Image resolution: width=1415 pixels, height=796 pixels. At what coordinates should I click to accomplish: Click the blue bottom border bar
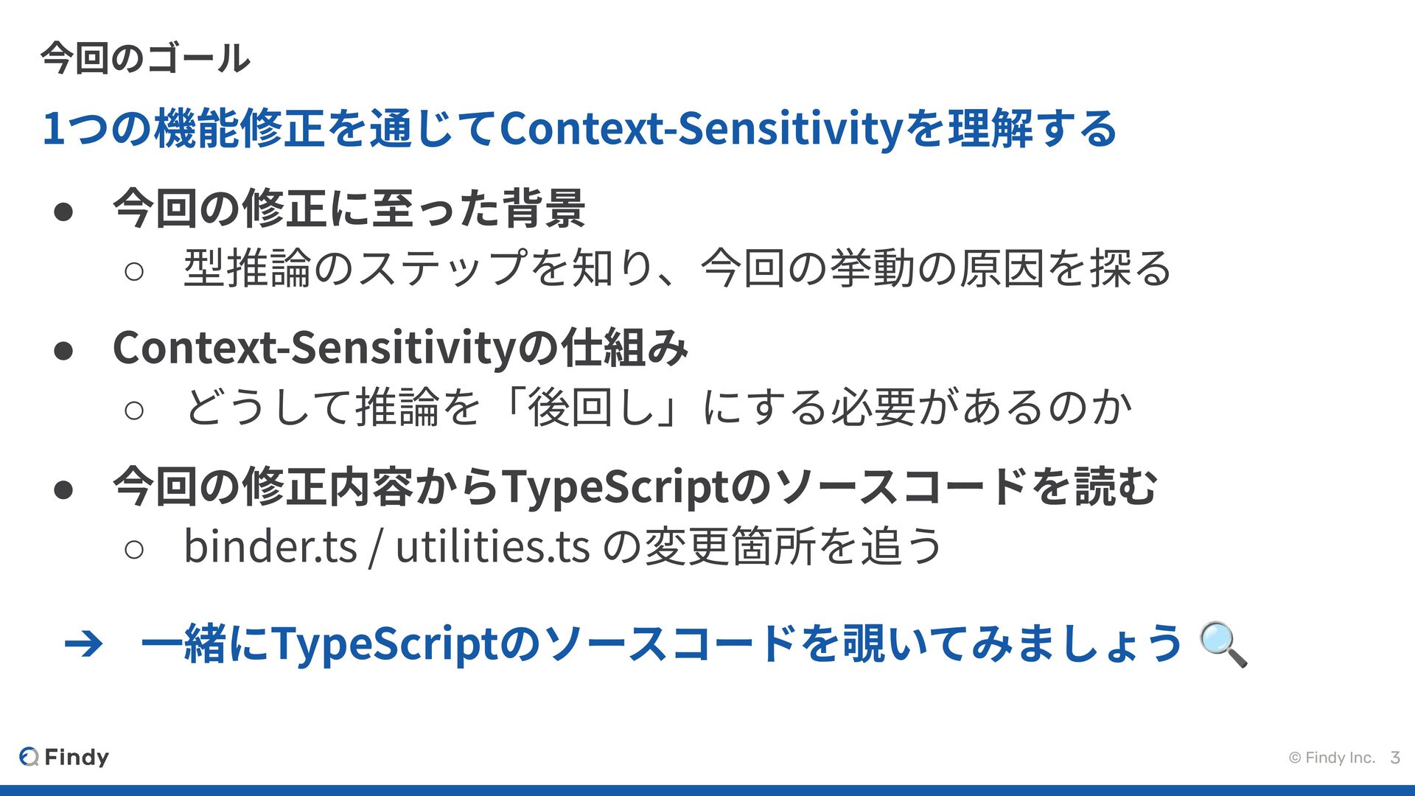pyautogui.click(x=707, y=790)
